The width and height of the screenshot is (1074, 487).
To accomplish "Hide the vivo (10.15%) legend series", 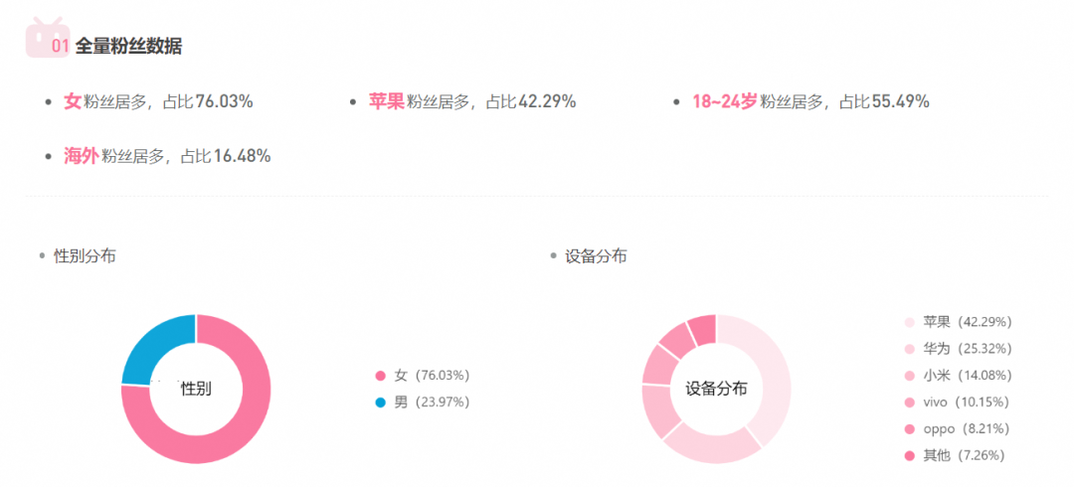I will point(967,403).
